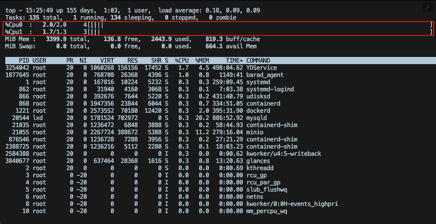Click the USER column header
This screenshot has width=436, height=224.
(x=40, y=60)
